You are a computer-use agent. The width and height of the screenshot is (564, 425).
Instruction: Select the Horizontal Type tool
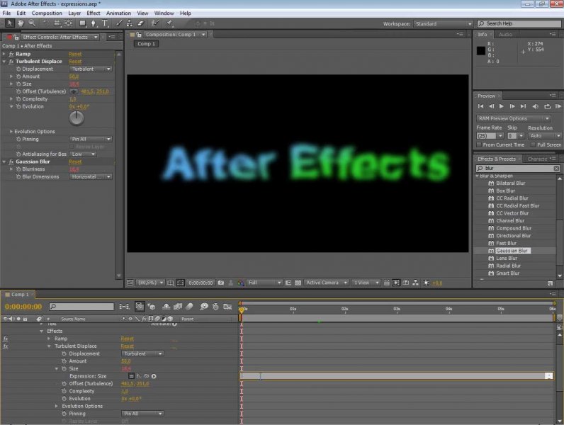coord(105,23)
